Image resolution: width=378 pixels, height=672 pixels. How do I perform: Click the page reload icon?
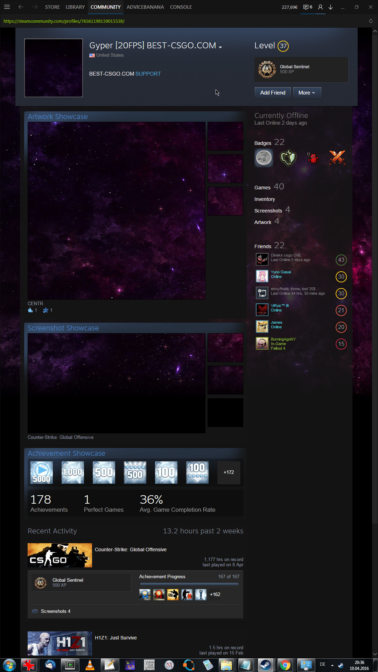[x=371, y=21]
